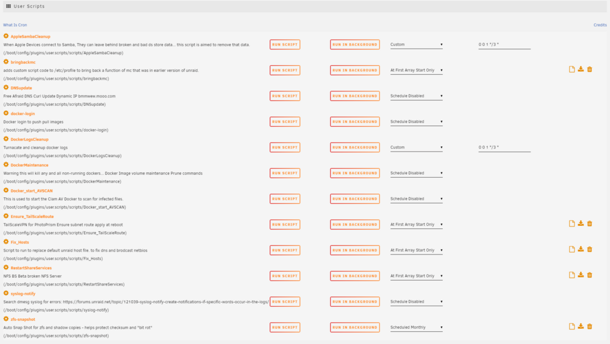Image resolution: width=610 pixels, height=344 pixels.
Task: Open the gear icon beside DockerMaintenance
Action: tap(6, 164)
